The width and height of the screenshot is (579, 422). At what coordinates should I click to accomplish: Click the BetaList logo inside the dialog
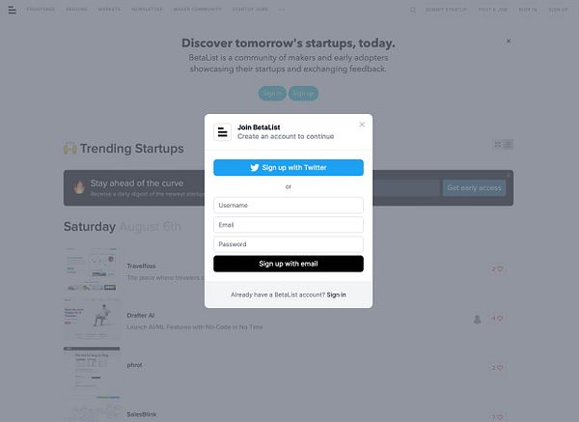point(222,132)
